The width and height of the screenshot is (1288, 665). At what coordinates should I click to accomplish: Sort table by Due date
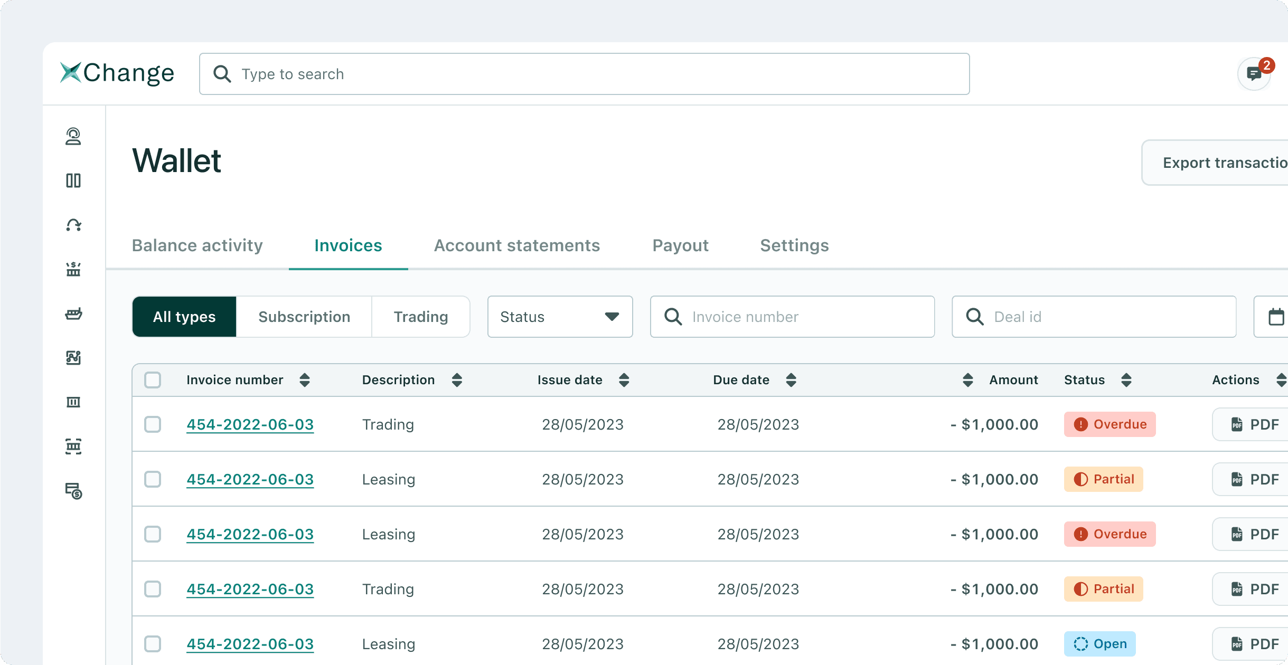pyautogui.click(x=791, y=380)
